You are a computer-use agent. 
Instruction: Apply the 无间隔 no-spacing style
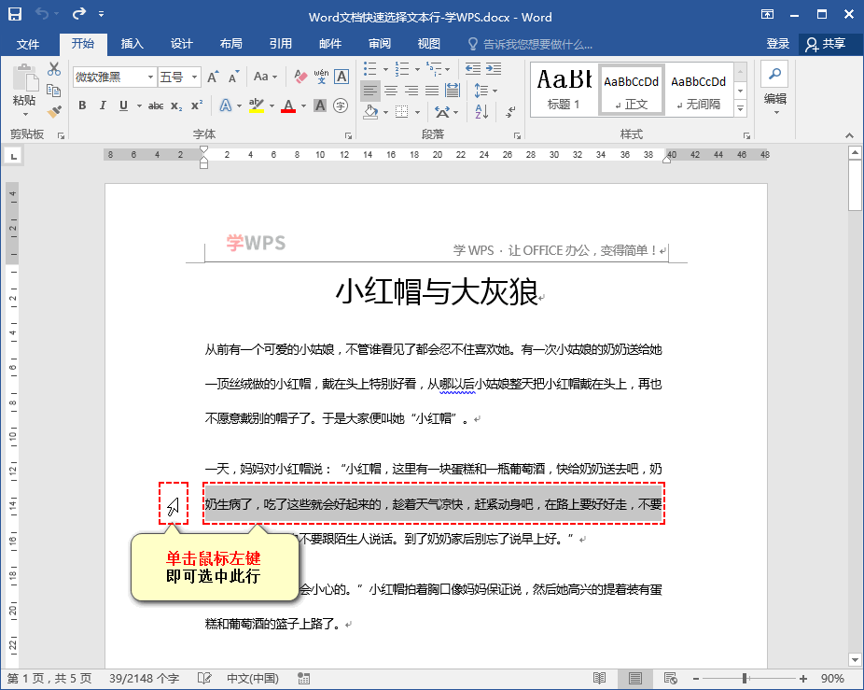coord(698,89)
